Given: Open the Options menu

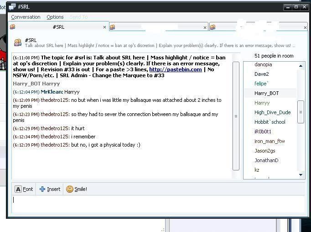Looking at the screenshot, I should tap(55, 17).
